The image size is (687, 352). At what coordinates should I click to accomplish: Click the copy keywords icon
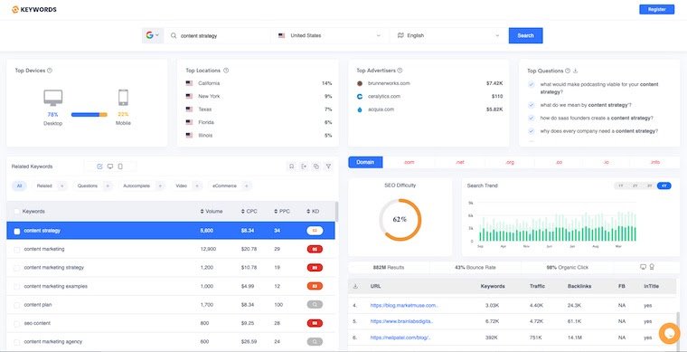[x=315, y=166]
